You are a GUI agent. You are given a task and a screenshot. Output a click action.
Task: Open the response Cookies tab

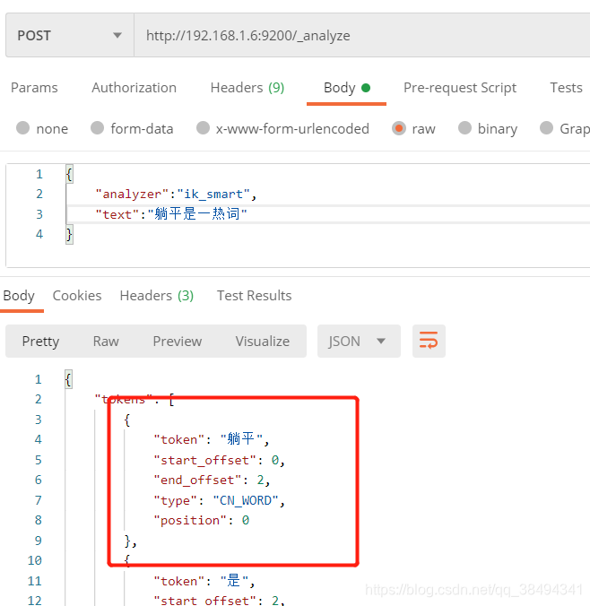(77, 296)
